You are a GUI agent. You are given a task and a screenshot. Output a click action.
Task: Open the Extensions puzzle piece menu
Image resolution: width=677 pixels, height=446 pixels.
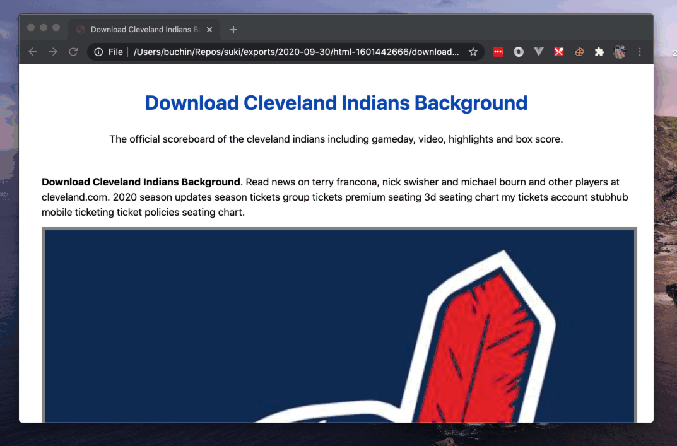(x=599, y=52)
